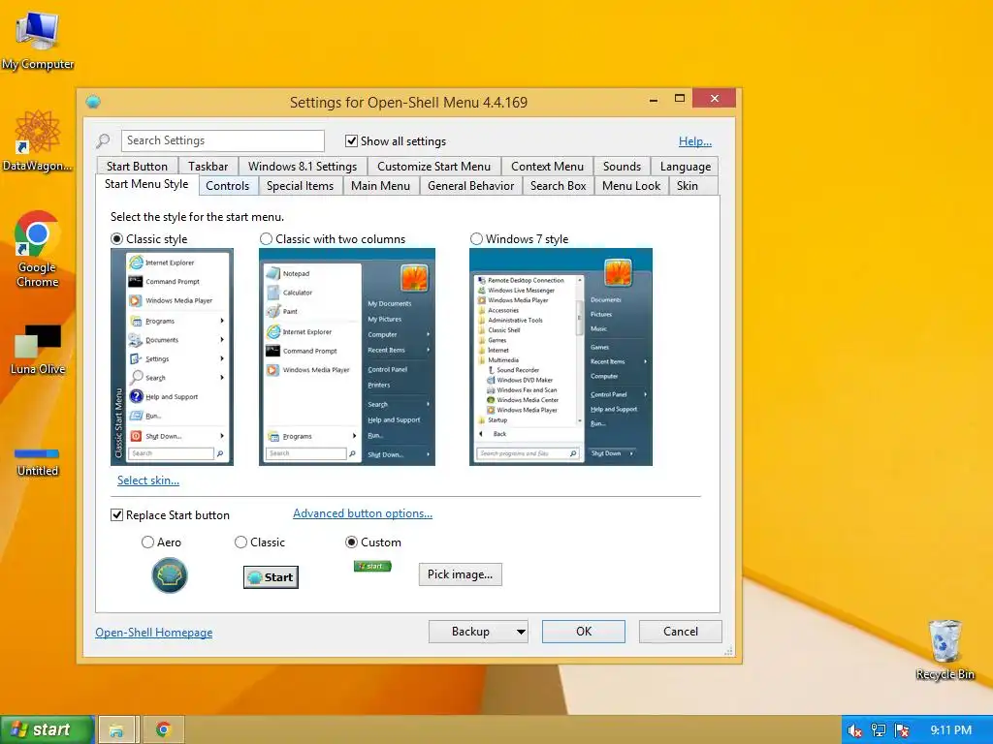The image size is (993, 744).
Task: Open the DataWagon desktop shortcut
Action: [38, 140]
